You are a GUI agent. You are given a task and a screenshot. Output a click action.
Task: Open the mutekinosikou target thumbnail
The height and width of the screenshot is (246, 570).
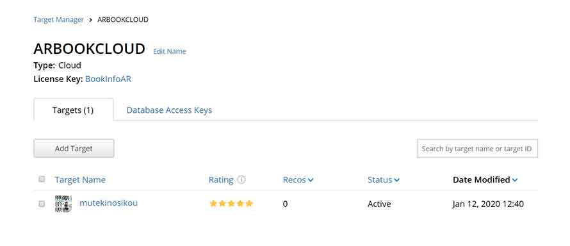click(x=63, y=204)
